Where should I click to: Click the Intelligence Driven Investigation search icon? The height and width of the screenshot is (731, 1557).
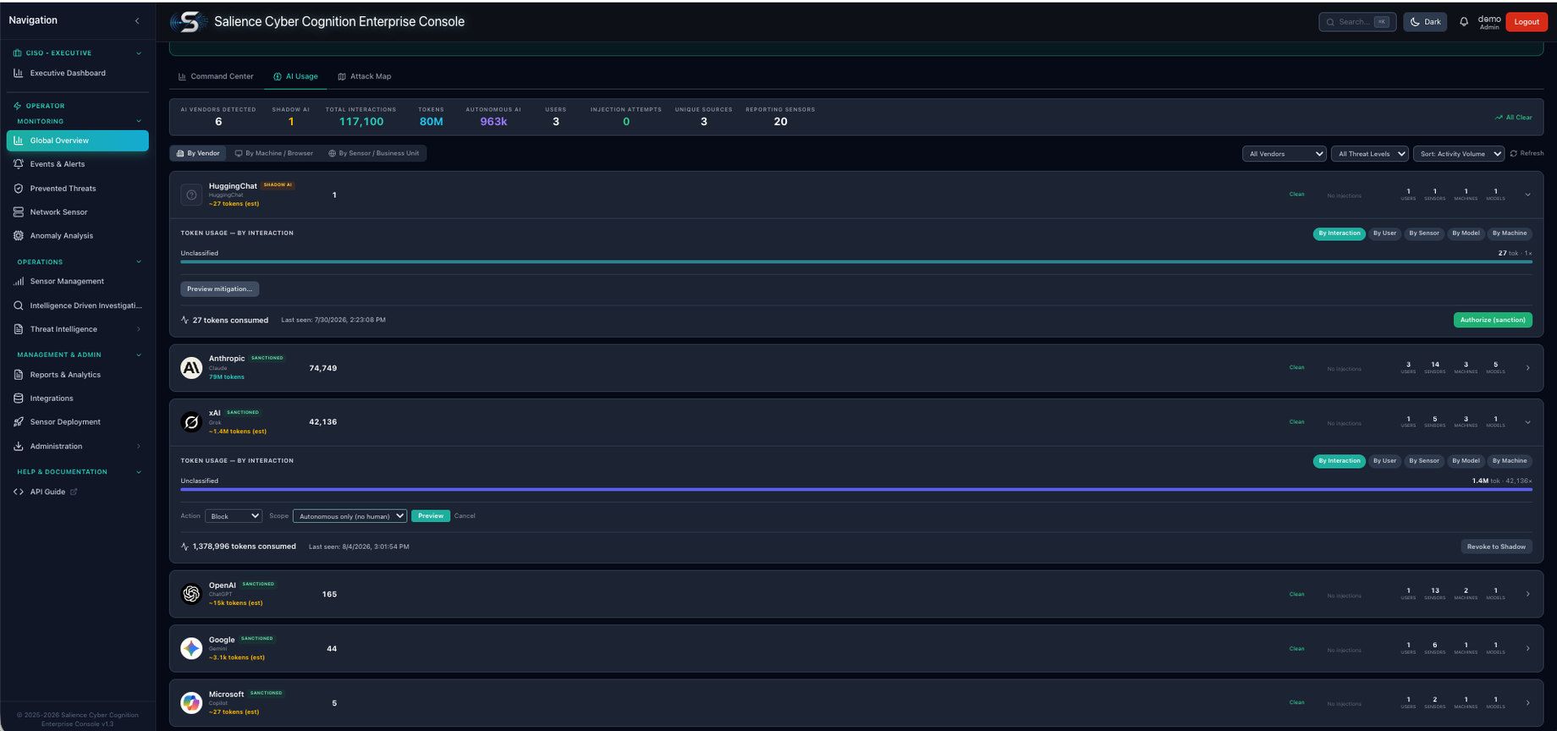[18, 305]
